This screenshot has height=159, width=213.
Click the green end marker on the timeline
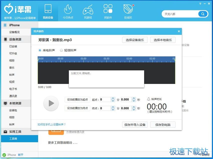pos(175,60)
